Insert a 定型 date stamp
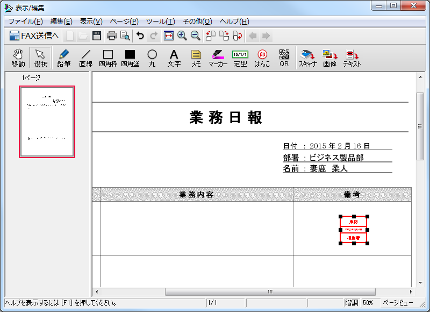 click(x=240, y=58)
